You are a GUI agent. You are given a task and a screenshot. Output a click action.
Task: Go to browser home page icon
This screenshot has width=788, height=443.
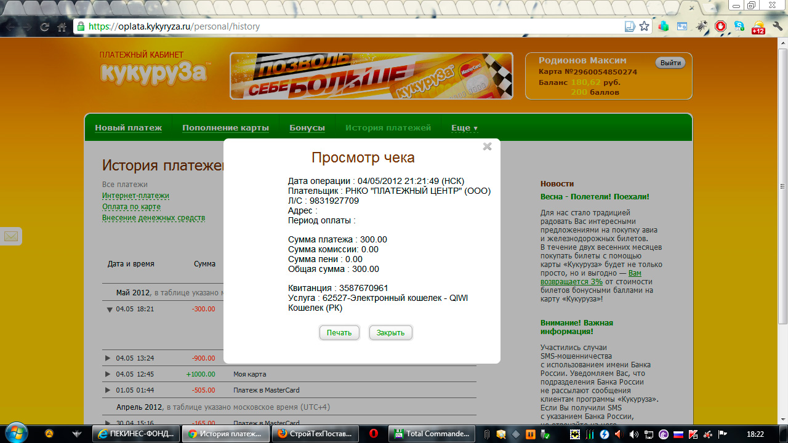tap(62, 26)
